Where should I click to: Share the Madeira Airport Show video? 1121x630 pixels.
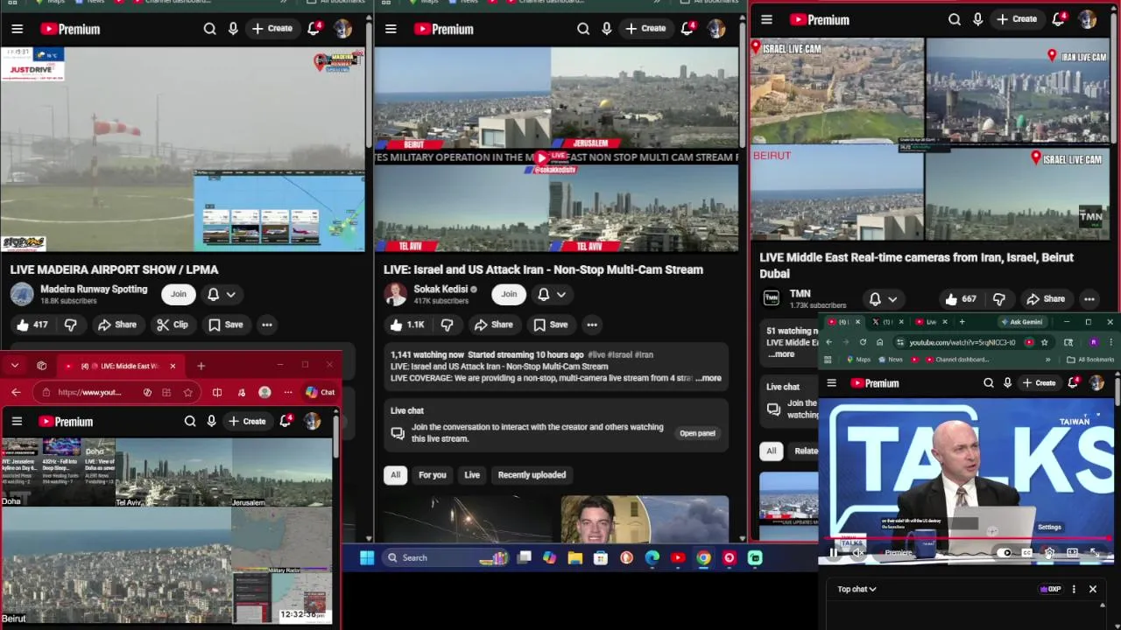pyautogui.click(x=116, y=325)
